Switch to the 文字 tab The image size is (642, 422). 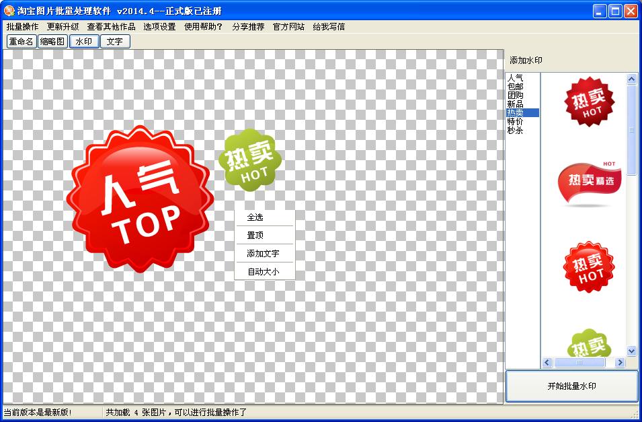[x=115, y=42]
